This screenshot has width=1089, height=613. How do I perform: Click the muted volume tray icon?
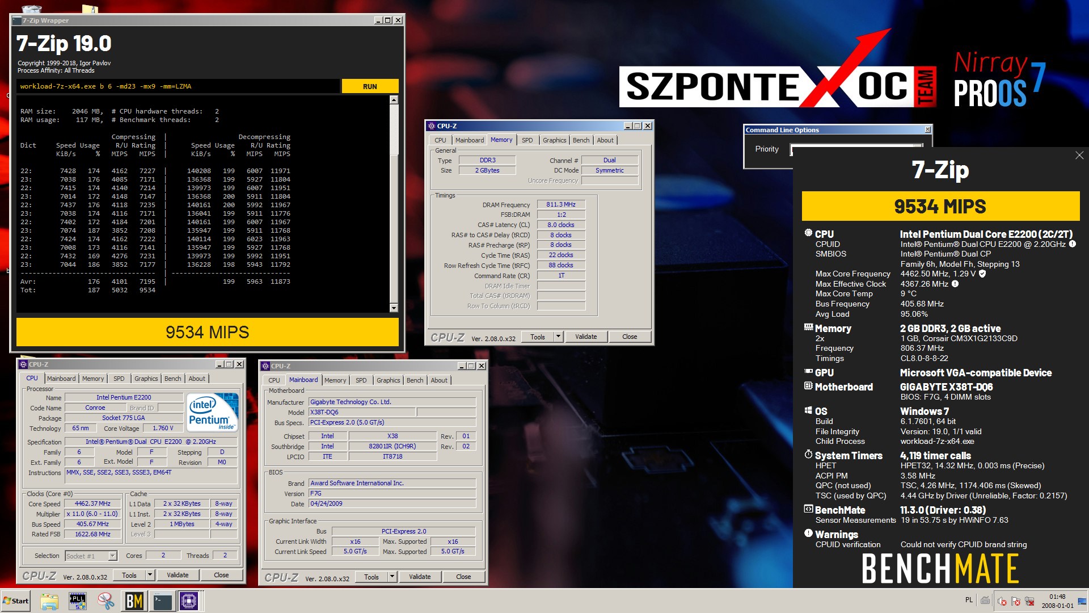tap(1002, 601)
